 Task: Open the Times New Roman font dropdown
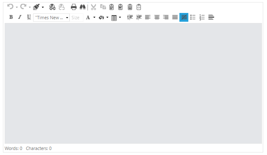pos(52,18)
